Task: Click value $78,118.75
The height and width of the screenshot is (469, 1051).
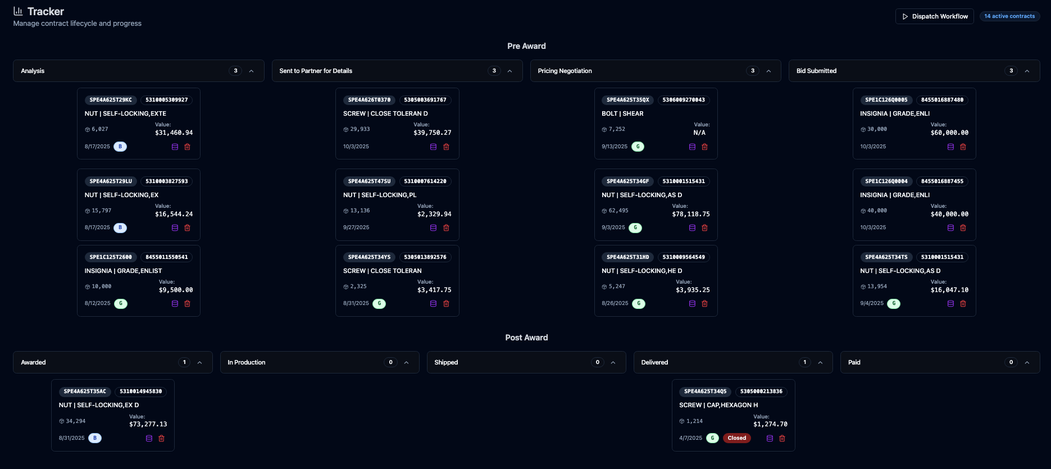Action: point(691,214)
